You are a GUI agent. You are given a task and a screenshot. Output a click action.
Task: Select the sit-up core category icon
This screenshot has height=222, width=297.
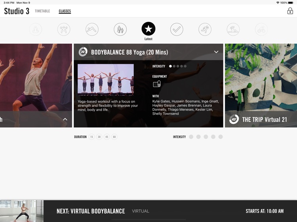[233, 30]
